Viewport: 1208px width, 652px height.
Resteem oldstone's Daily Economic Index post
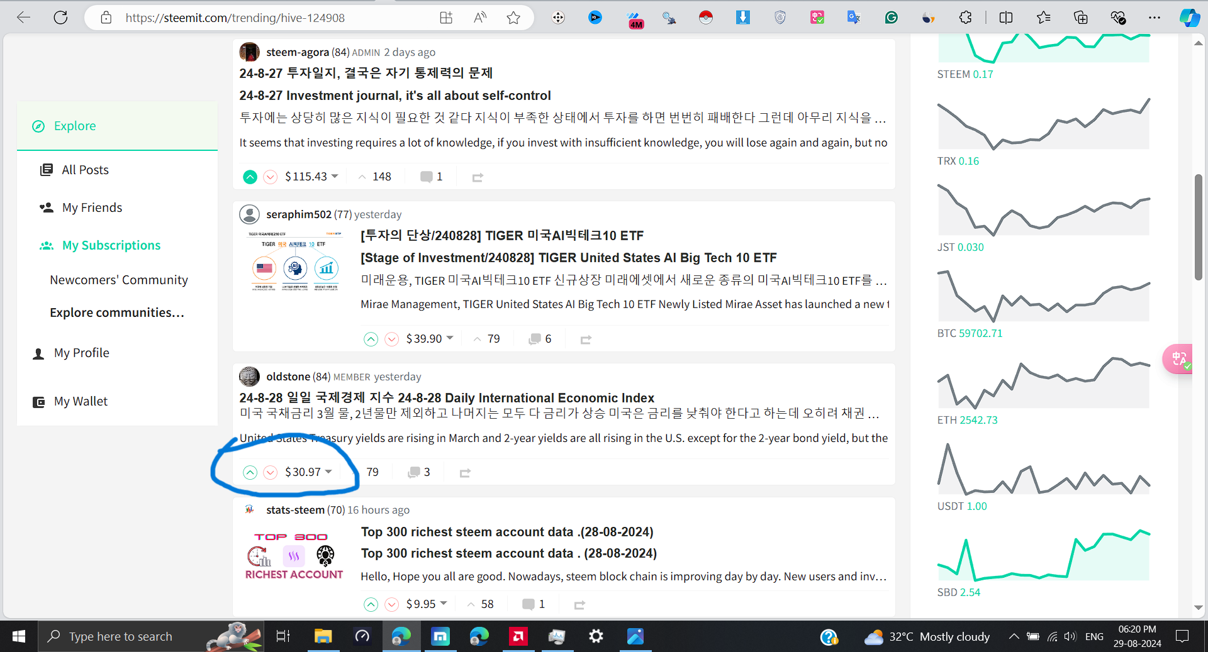465,473
